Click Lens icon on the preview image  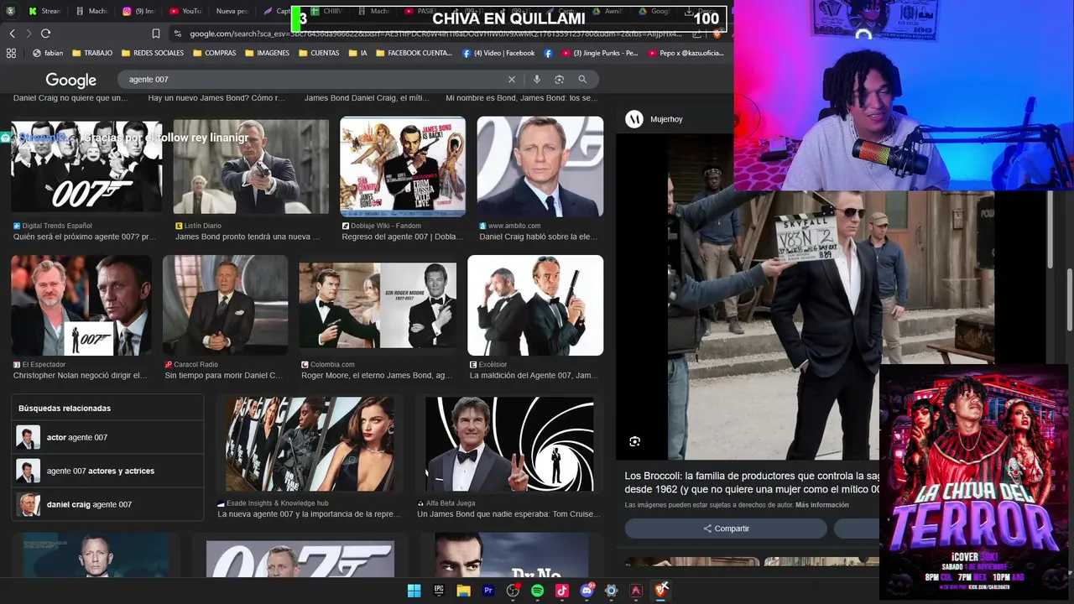tap(634, 441)
